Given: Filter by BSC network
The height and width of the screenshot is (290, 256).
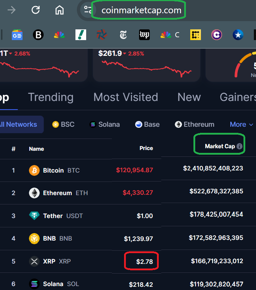Looking at the screenshot, I should point(63,125).
